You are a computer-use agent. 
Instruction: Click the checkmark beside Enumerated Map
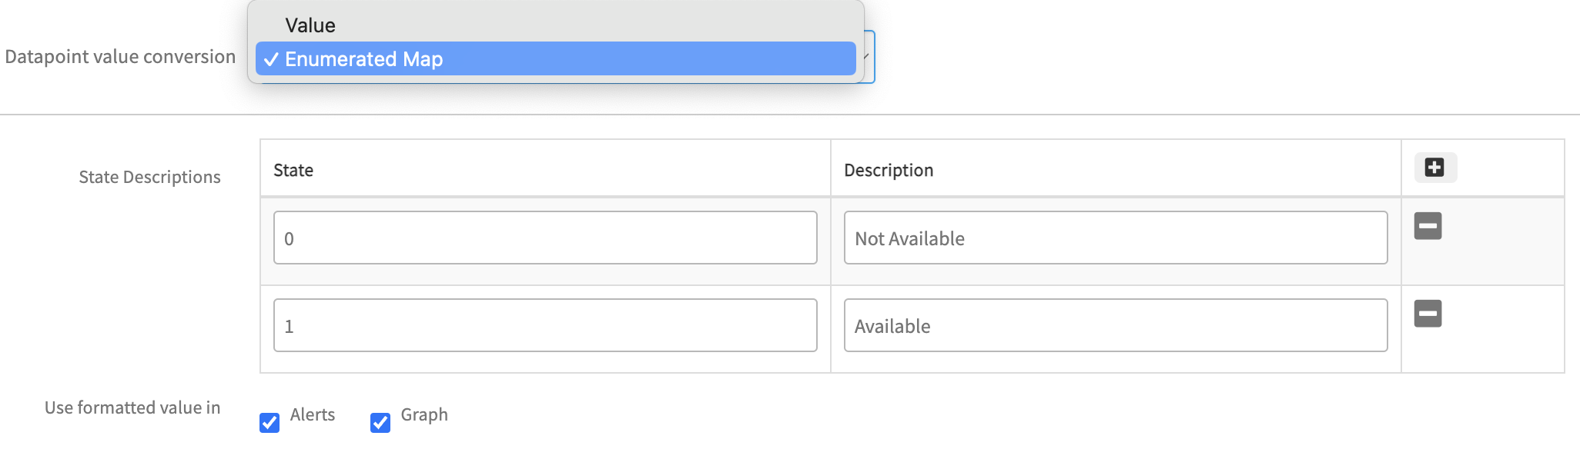(x=270, y=59)
